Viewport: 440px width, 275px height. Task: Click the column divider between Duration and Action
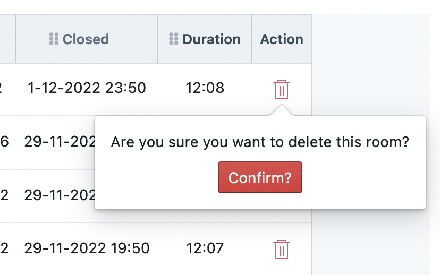(x=252, y=39)
